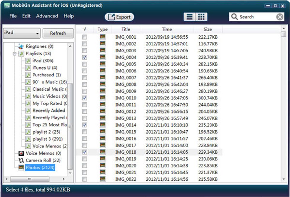Viewport: 290px width, 197px height.
Task: Click image type icon for IMG_0005
Action: tap(102, 64)
